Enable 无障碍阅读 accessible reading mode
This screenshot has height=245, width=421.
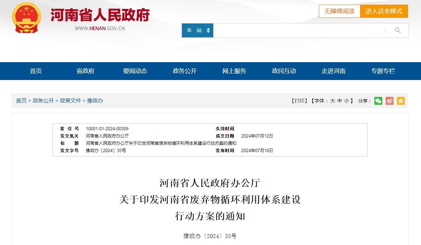click(339, 11)
